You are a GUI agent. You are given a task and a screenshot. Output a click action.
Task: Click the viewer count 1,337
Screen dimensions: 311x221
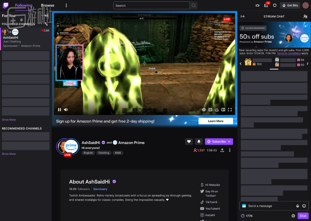199,151
